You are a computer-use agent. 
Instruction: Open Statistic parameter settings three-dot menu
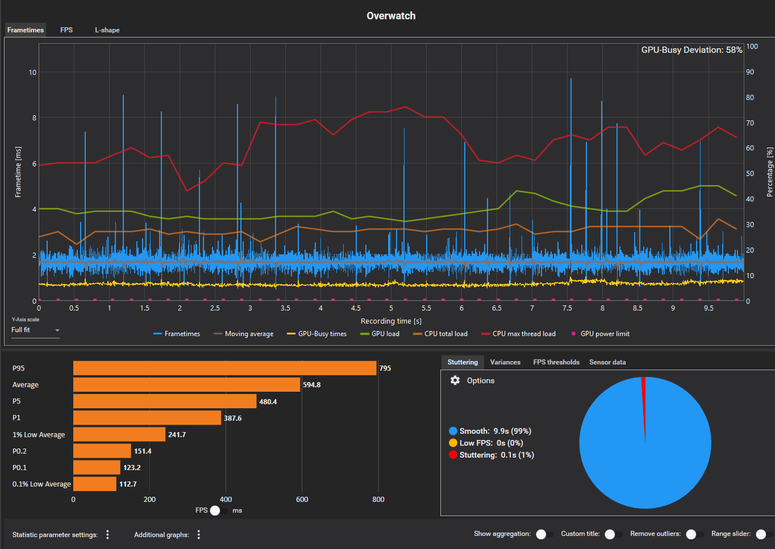pyautogui.click(x=107, y=534)
